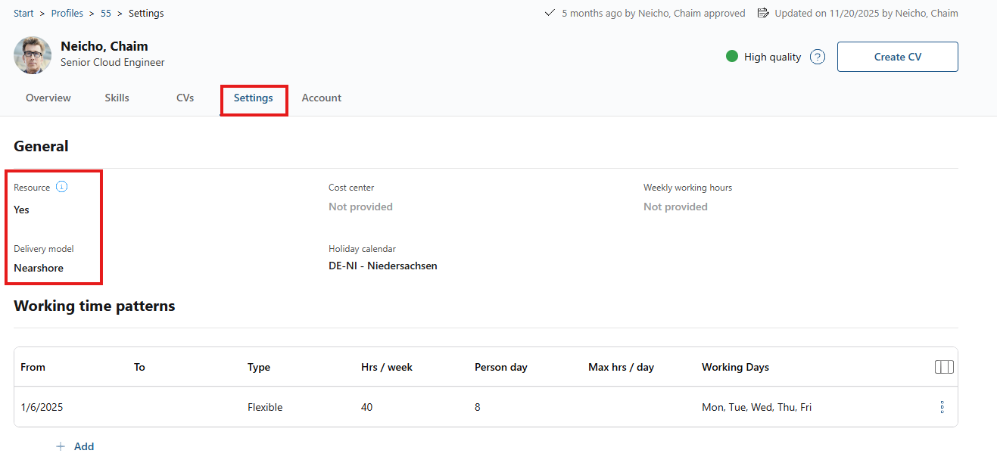Open the High quality help question icon
The height and width of the screenshot is (463, 997).
(x=818, y=57)
